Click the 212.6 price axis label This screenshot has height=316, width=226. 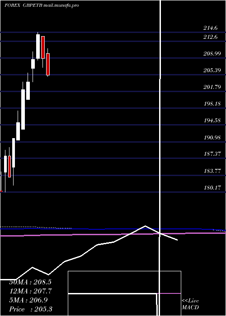coord(210,37)
